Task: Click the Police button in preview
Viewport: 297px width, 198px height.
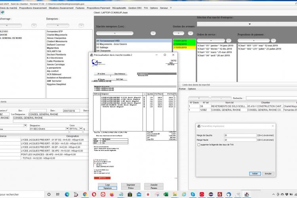Action: point(131,188)
